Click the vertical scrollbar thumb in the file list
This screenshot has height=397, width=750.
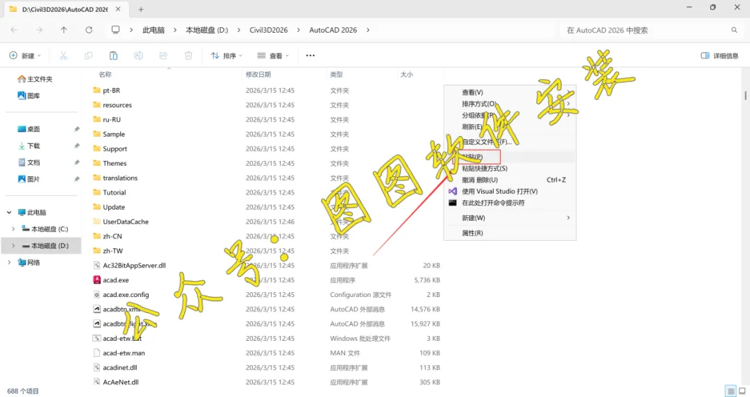click(745, 95)
